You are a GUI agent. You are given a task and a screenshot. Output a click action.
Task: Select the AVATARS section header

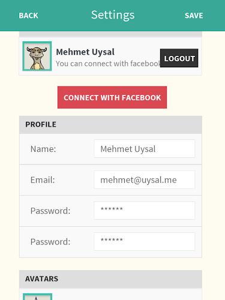(x=110, y=279)
